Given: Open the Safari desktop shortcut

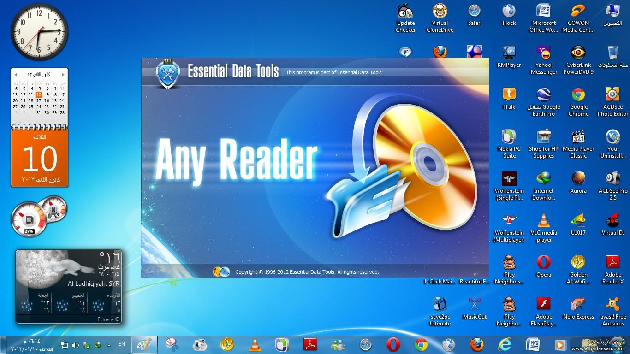Looking at the screenshot, I should tap(475, 15).
